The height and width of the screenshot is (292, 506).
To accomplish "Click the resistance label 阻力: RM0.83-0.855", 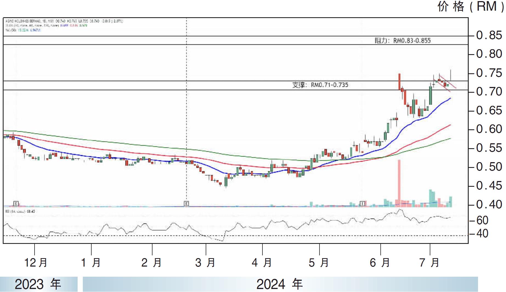I will coord(403,40).
